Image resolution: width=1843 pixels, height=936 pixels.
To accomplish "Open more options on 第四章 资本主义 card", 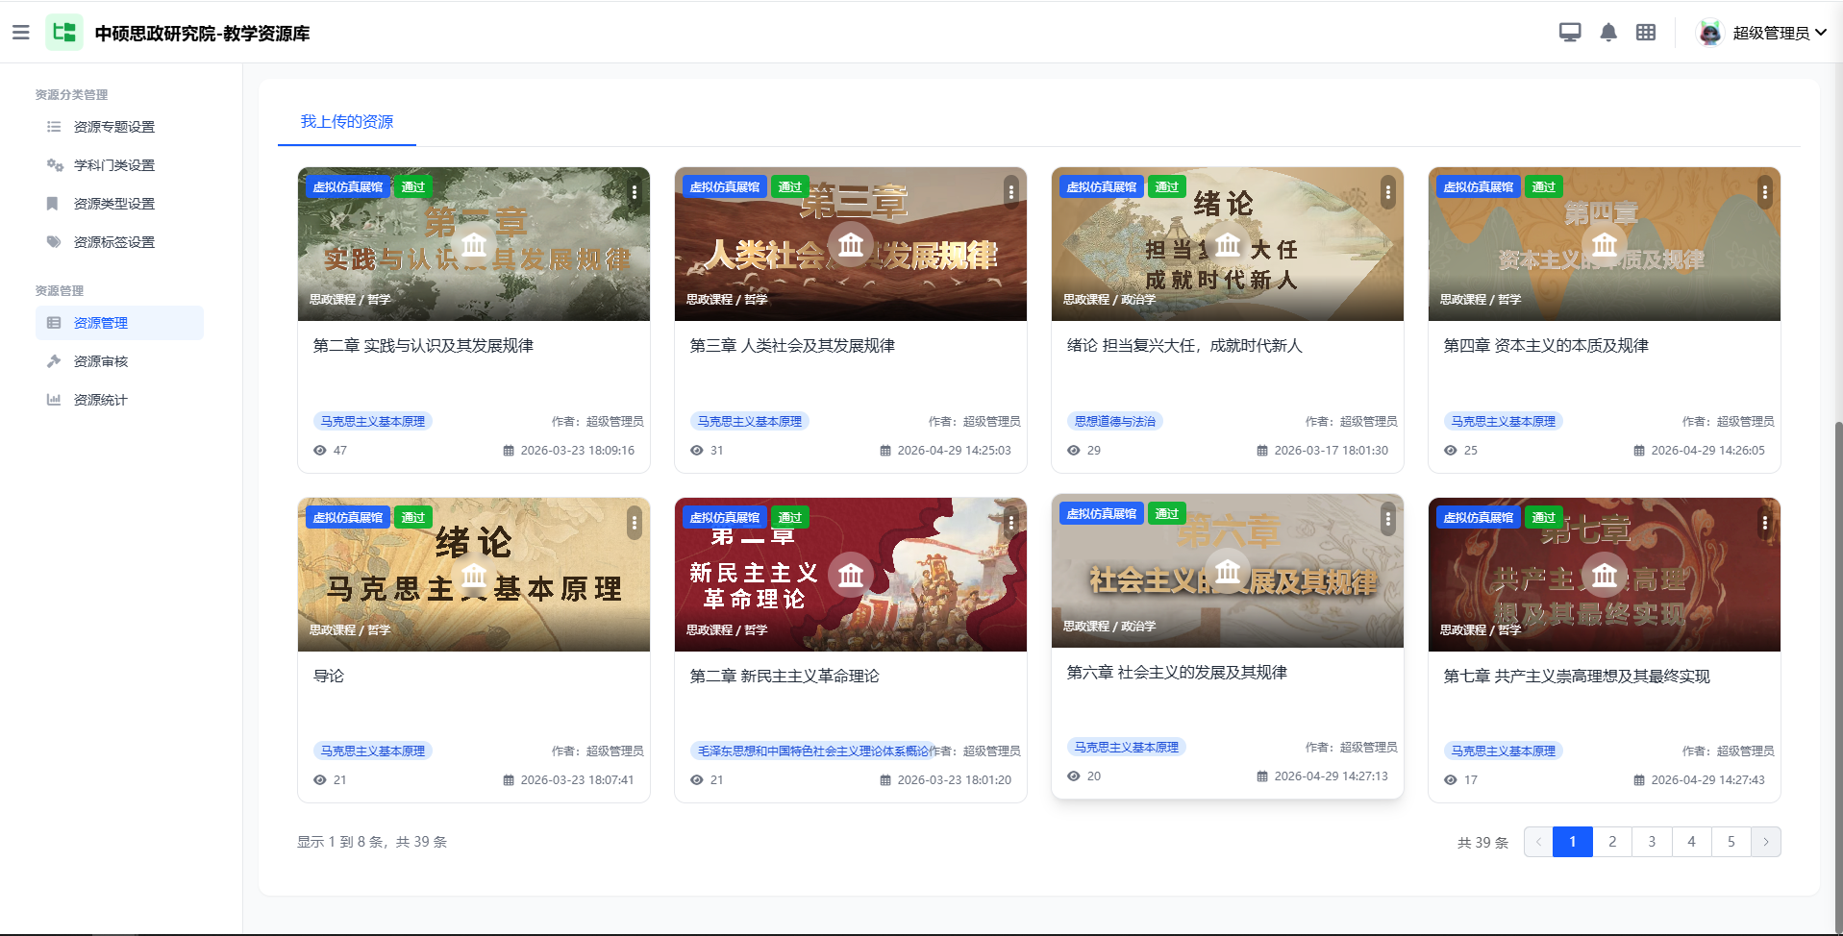I will (1765, 192).
